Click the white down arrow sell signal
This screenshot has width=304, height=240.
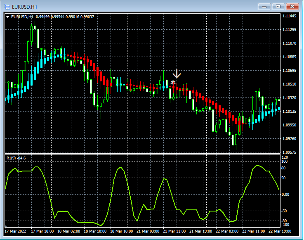click(177, 74)
